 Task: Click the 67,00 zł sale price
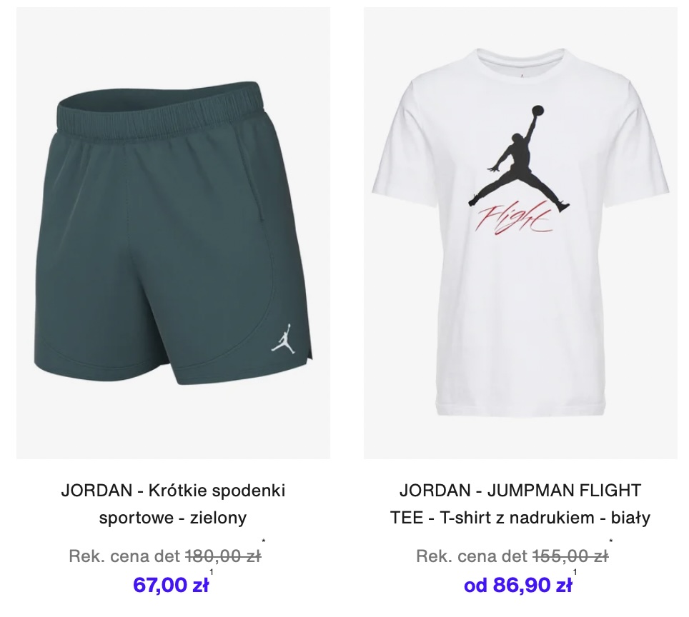pyautogui.click(x=171, y=585)
